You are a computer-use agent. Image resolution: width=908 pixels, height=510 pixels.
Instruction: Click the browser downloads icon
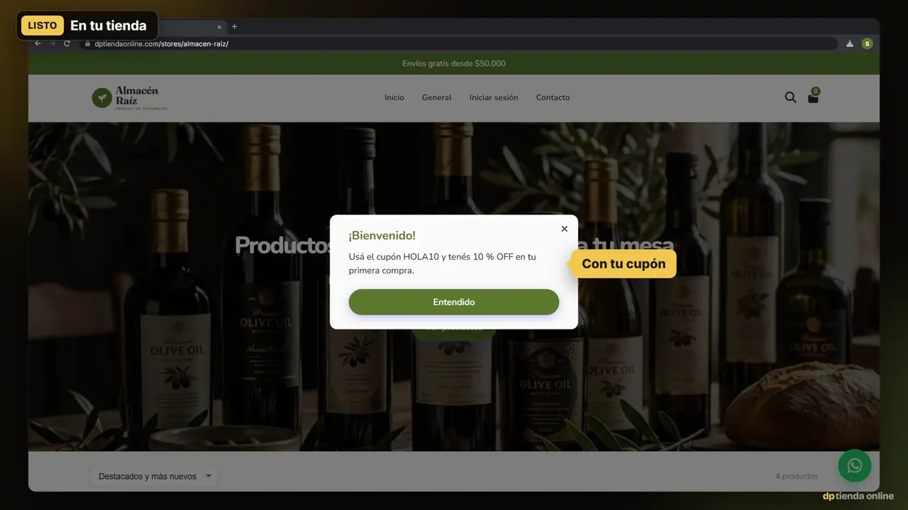click(850, 44)
